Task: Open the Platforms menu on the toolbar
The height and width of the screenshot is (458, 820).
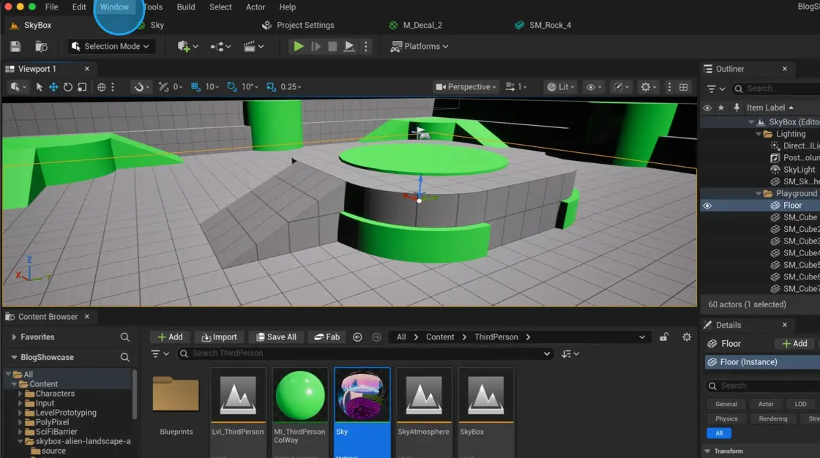Action: [x=419, y=46]
